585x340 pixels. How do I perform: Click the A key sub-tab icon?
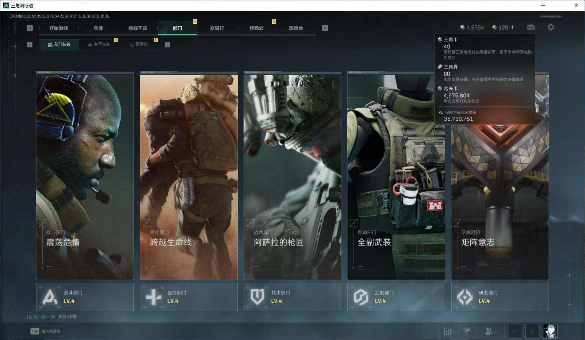[x=30, y=45]
